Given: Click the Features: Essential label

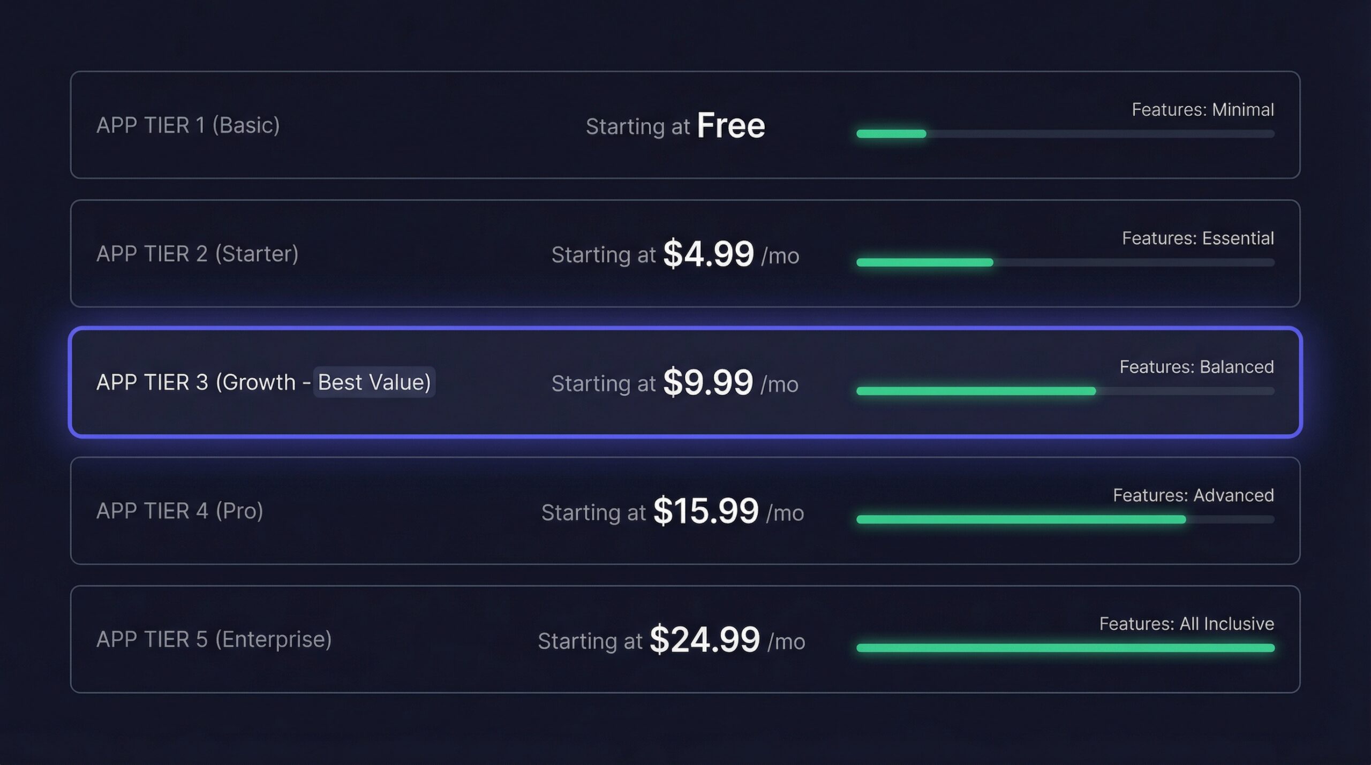Looking at the screenshot, I should coord(1197,238).
